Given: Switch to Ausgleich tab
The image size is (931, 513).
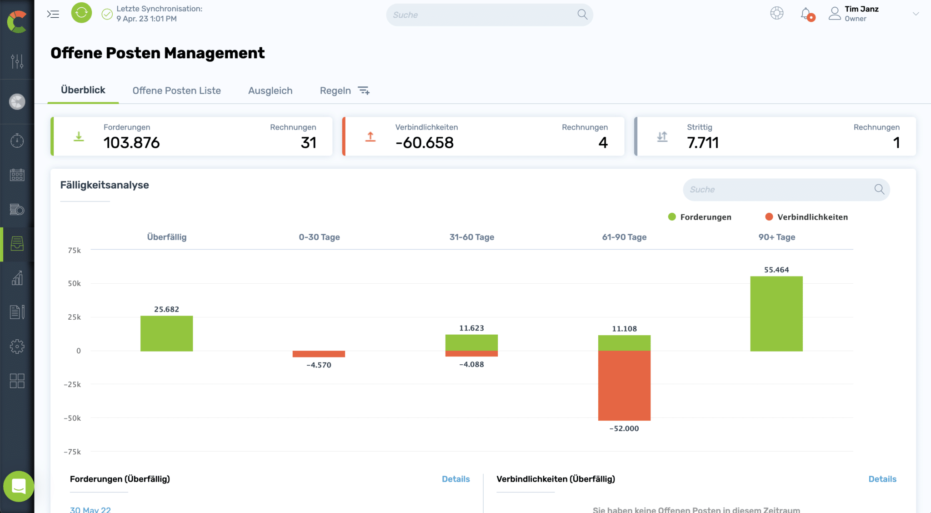Looking at the screenshot, I should pos(270,91).
